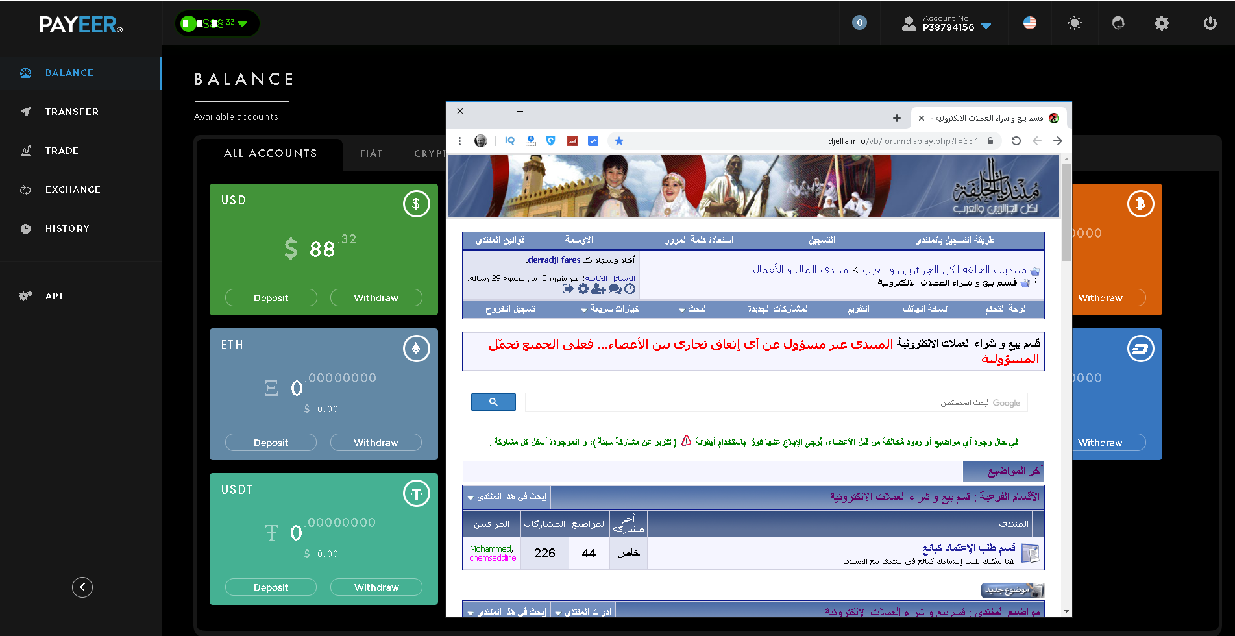This screenshot has height=636, width=1235.
Task: Click تسجيل الخروج in forum navbar
Action: [510, 309]
